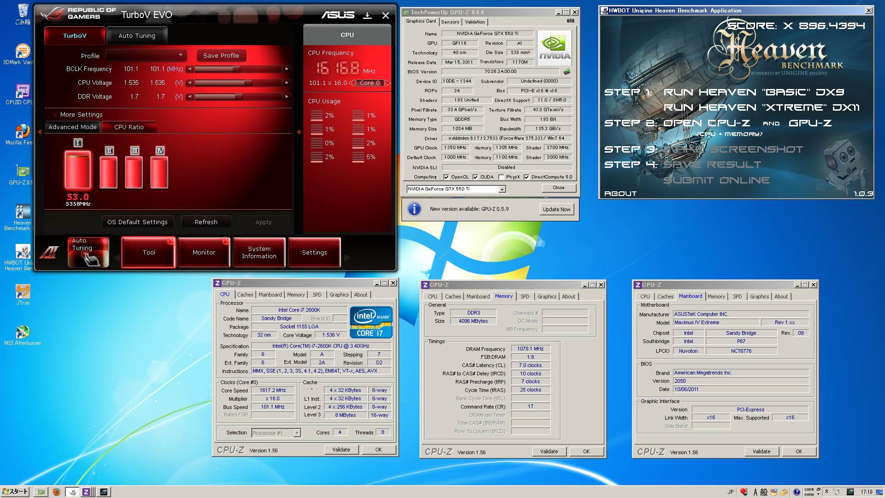Open the 3DMark Vantage desktop icon
The height and width of the screenshot is (498, 885).
coord(22,53)
